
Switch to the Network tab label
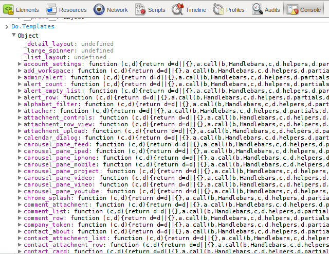[117, 10]
